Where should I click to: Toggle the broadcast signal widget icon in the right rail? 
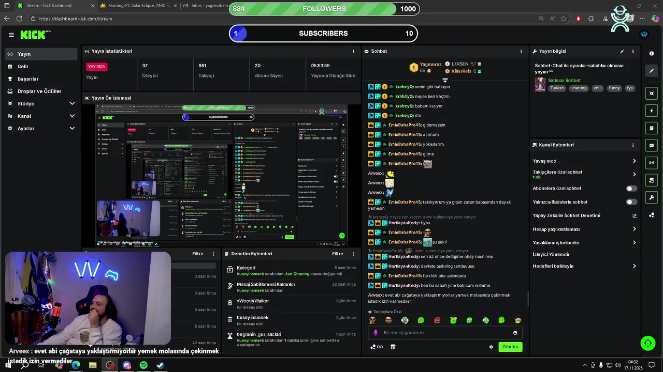click(652, 163)
